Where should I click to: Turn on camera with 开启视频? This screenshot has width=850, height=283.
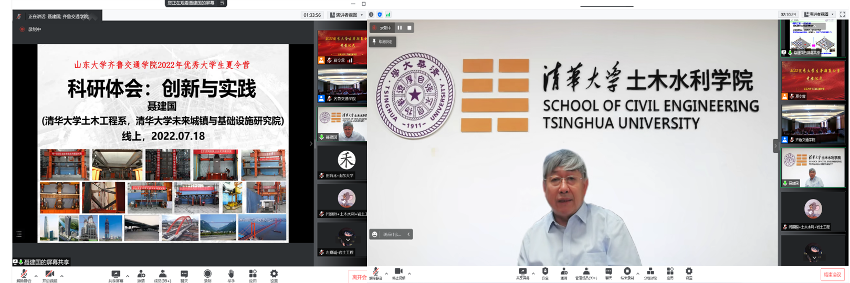coord(50,275)
